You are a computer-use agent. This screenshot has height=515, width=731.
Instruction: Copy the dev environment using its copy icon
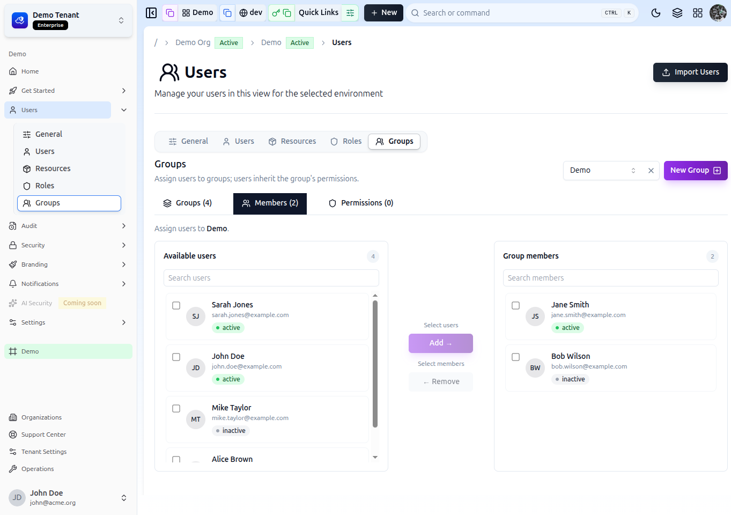click(x=227, y=12)
